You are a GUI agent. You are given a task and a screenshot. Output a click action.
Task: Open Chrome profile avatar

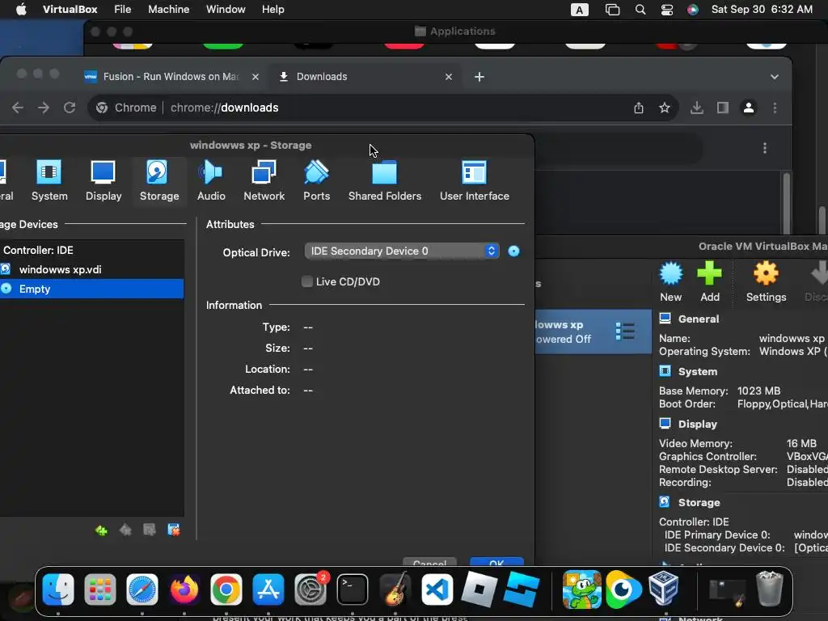[x=748, y=108]
